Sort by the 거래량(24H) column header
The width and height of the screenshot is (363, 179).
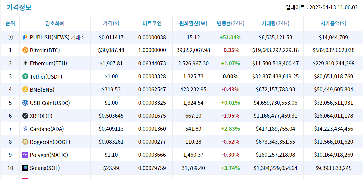[x=275, y=23]
